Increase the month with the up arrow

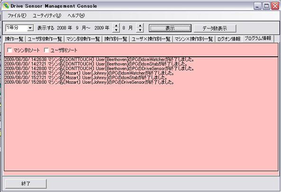tap(140, 26)
